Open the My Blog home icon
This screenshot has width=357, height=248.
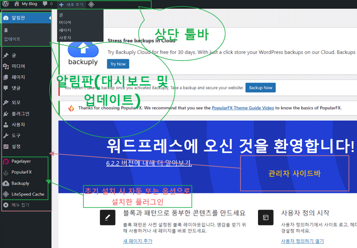16,3
